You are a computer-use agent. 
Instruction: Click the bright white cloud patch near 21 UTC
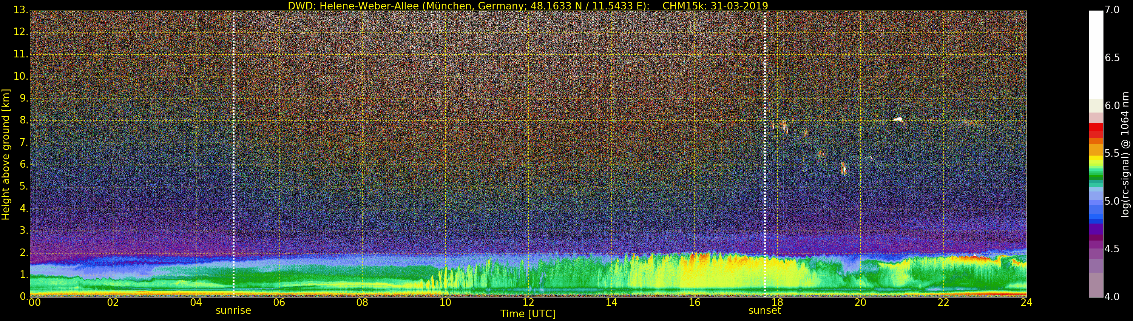[x=898, y=119]
